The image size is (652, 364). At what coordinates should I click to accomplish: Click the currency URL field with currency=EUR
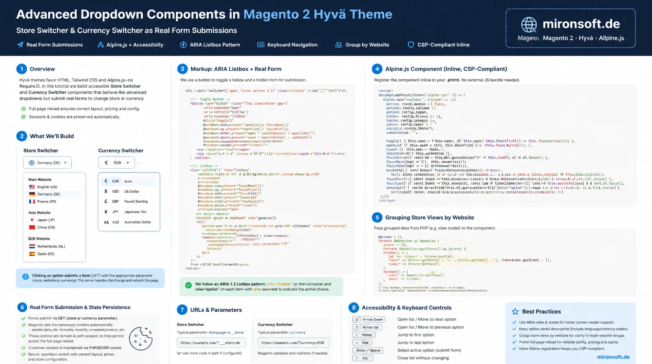point(293,343)
